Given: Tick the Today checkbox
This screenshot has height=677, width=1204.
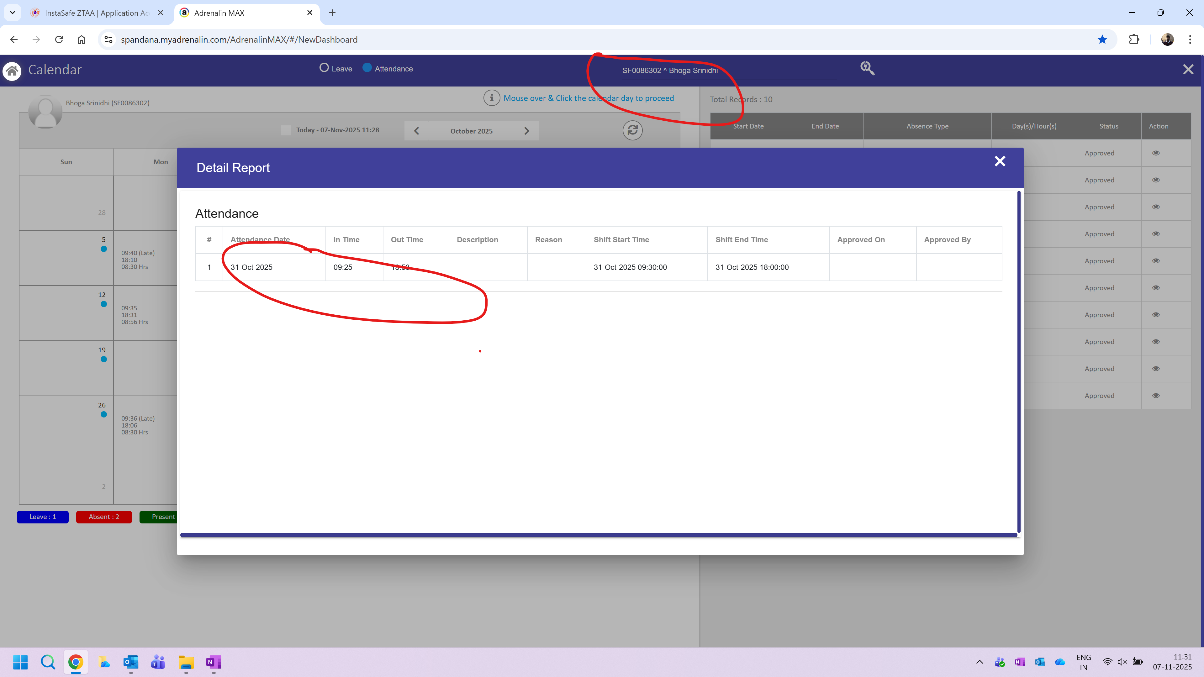Looking at the screenshot, I should (x=286, y=130).
